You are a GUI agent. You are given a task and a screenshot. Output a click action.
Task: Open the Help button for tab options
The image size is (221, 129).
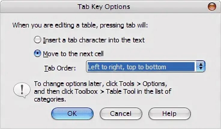[169, 114]
